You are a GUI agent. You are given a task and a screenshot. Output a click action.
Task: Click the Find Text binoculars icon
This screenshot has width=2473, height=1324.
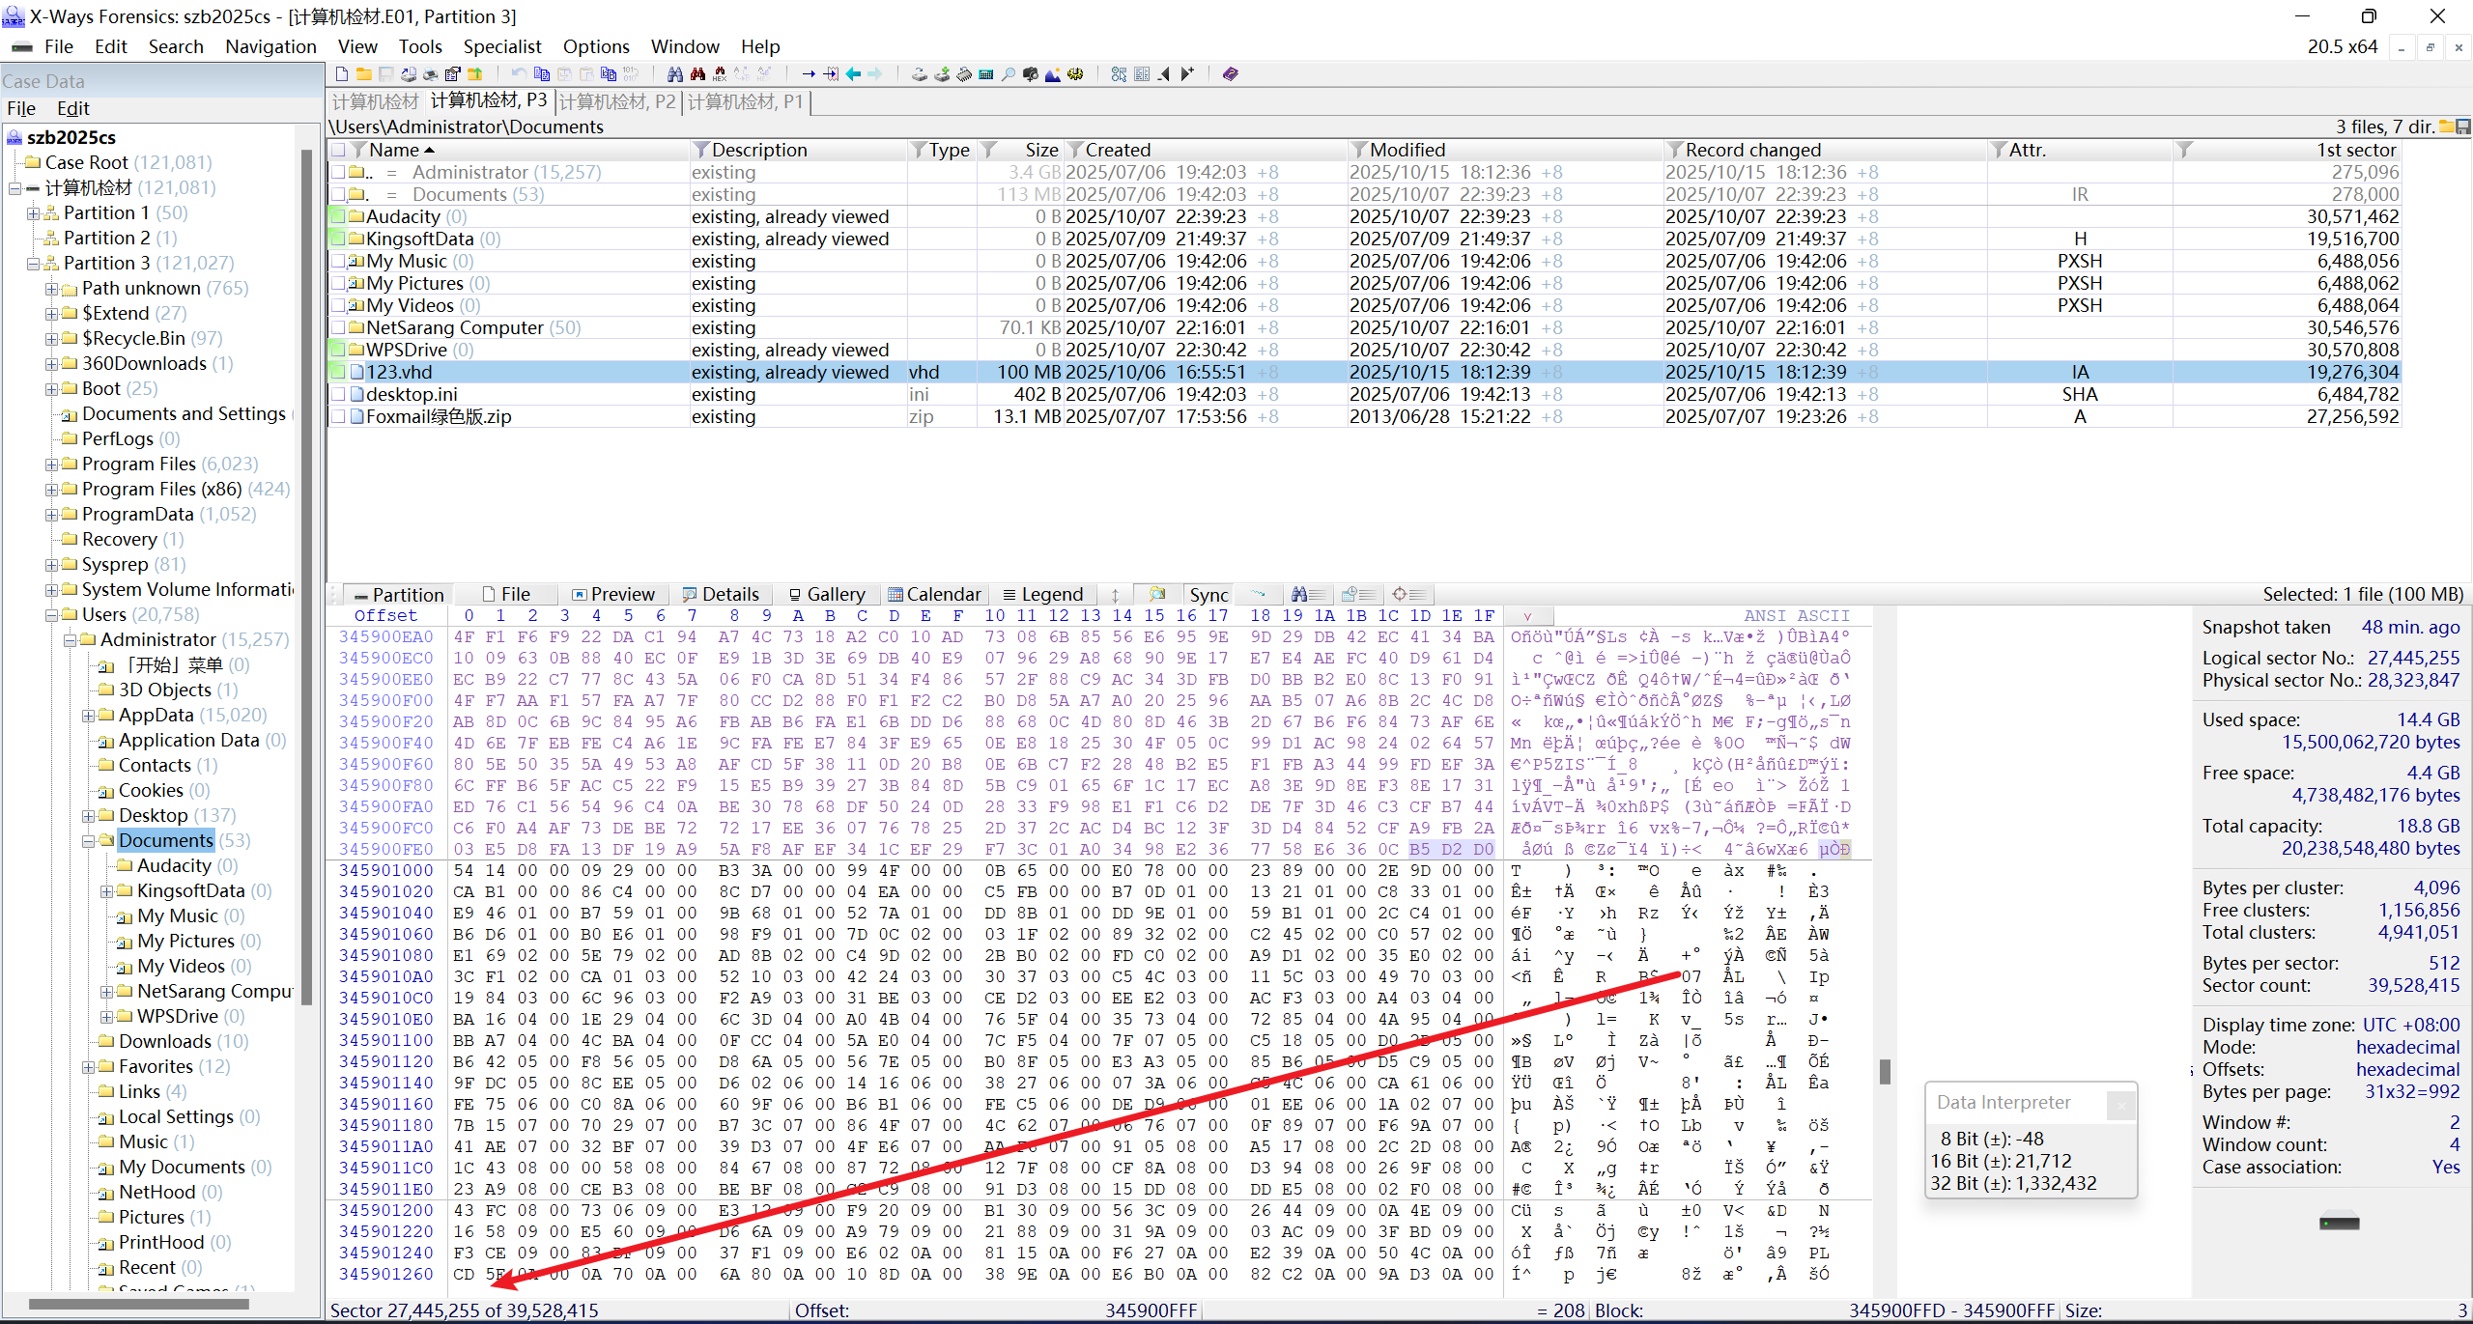point(674,74)
